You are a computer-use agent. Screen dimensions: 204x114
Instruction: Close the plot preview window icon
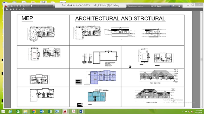[x=23, y=9]
